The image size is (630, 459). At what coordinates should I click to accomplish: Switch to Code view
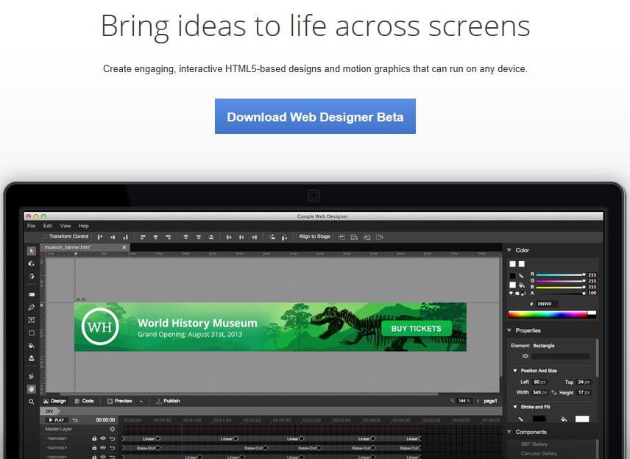tap(85, 401)
